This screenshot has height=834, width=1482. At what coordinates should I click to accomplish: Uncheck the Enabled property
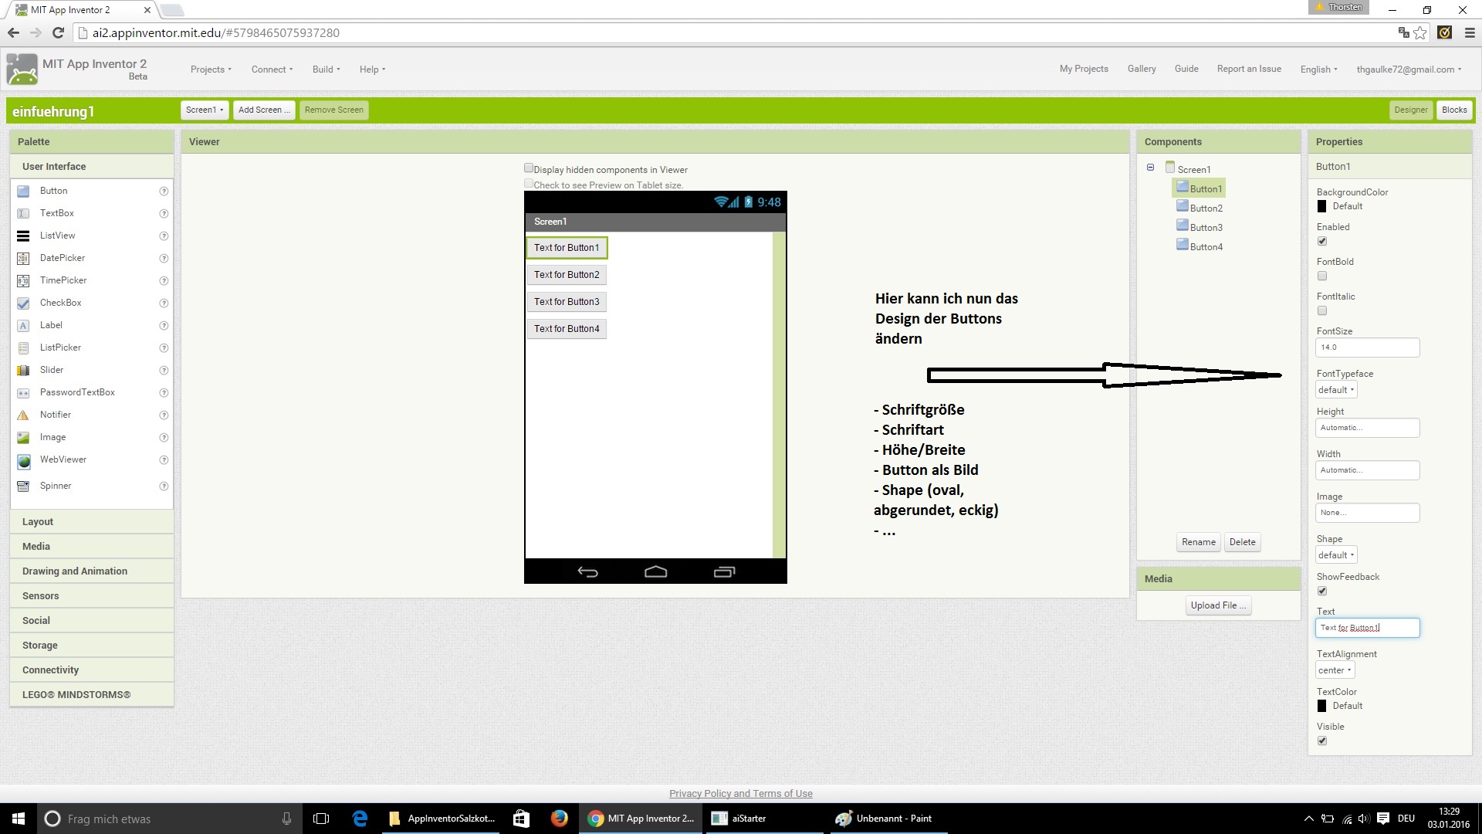[x=1322, y=241]
